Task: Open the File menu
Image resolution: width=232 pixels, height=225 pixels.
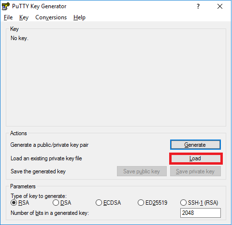Action: click(8, 17)
